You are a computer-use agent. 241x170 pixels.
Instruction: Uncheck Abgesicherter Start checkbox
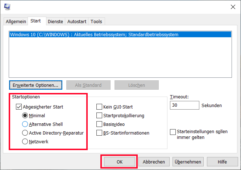coord(19,107)
